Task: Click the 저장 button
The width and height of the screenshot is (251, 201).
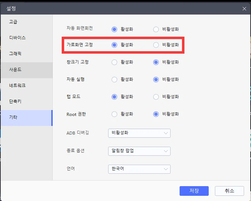Action: tap(194, 191)
